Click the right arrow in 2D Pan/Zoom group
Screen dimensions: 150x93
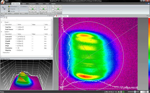pos(35,9)
